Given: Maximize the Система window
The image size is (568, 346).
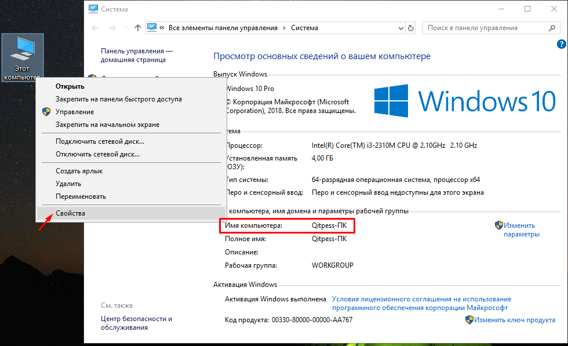Looking at the screenshot, I should (527, 9).
